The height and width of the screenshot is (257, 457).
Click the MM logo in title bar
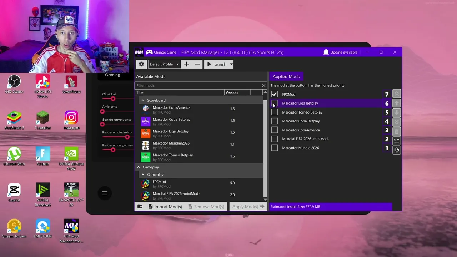(139, 52)
